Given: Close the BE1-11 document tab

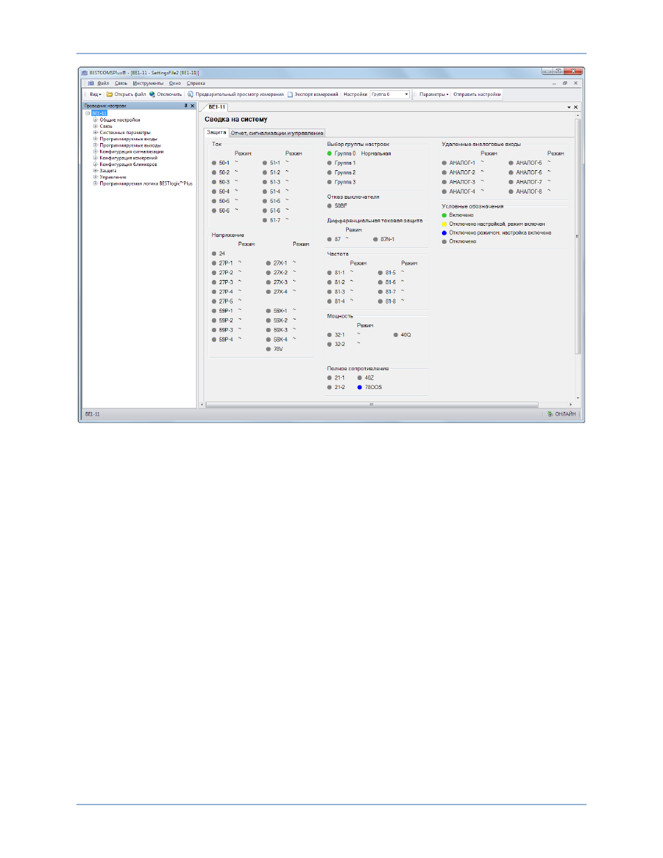Looking at the screenshot, I should pos(576,107).
